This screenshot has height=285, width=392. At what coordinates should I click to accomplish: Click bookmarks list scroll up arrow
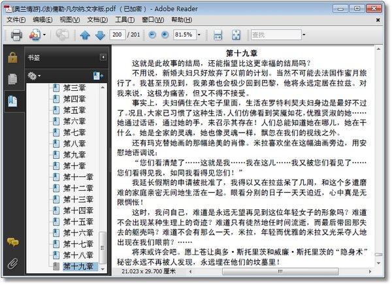pyautogui.click(x=103, y=88)
